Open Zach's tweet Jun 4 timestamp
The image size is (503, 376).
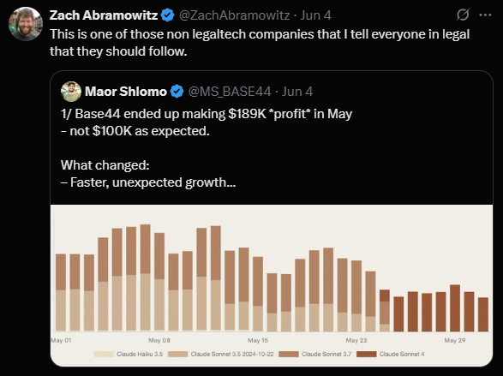pyautogui.click(x=315, y=15)
